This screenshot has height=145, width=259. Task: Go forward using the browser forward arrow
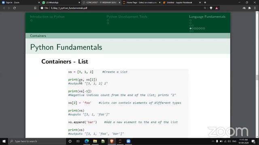click(9, 8)
